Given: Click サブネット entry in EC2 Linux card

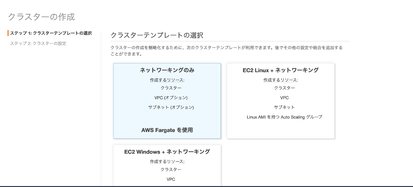Looking at the screenshot, I should 285,107.
